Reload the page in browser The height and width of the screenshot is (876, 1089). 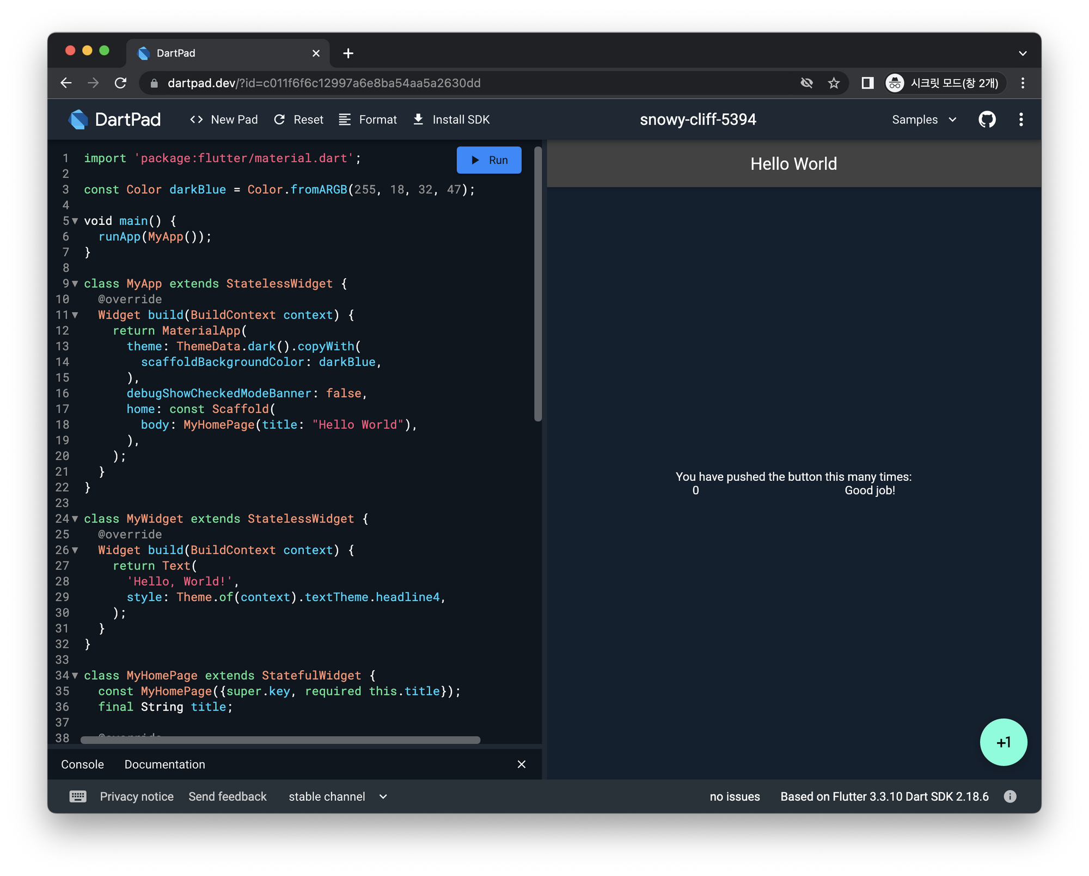point(121,83)
